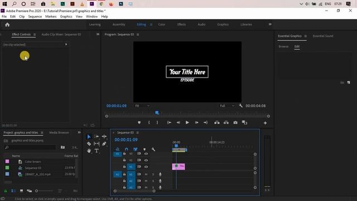
Task: Click the Comparison View button
Action: point(244,123)
